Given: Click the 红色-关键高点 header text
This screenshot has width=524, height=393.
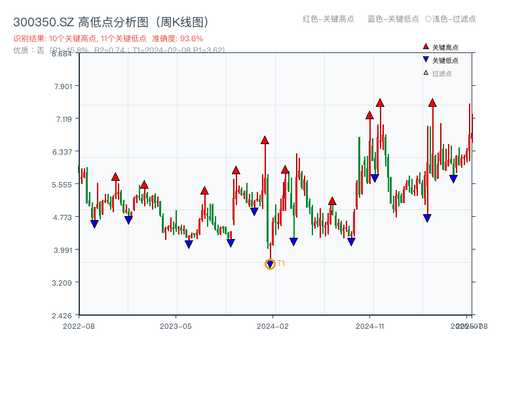Looking at the screenshot, I should pyautogui.click(x=328, y=19).
